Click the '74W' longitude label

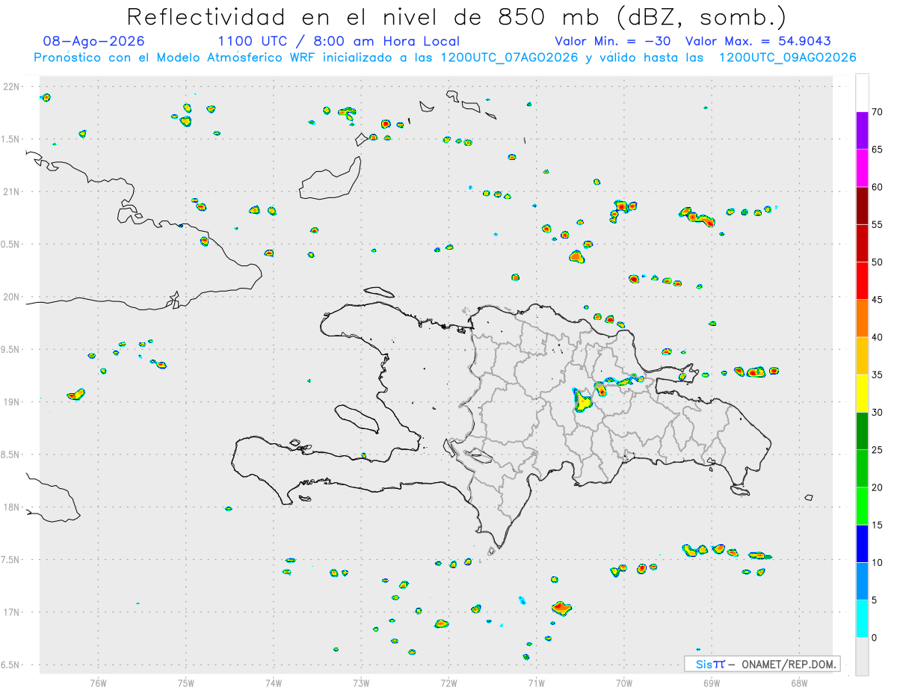point(274,683)
